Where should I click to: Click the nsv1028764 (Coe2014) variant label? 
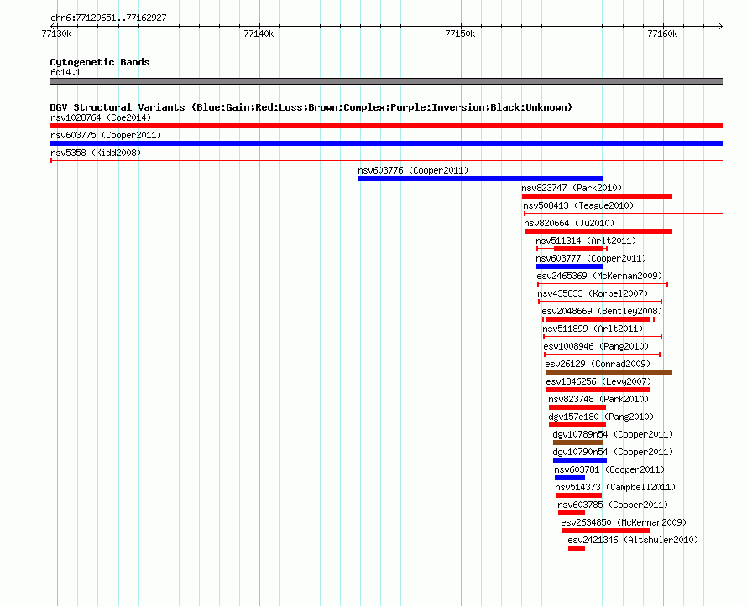[x=101, y=117]
